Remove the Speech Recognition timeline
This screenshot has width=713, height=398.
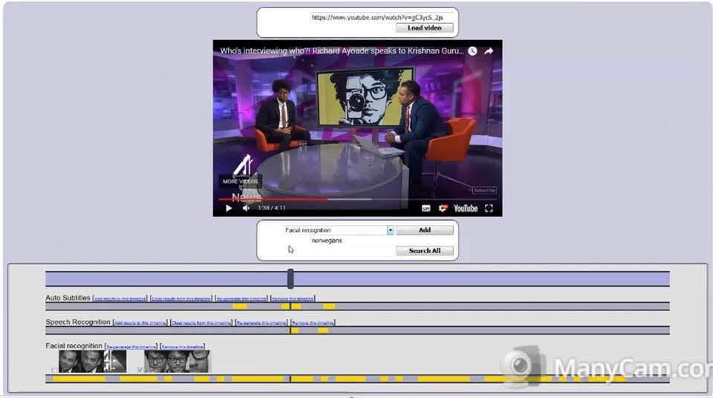tap(313, 323)
